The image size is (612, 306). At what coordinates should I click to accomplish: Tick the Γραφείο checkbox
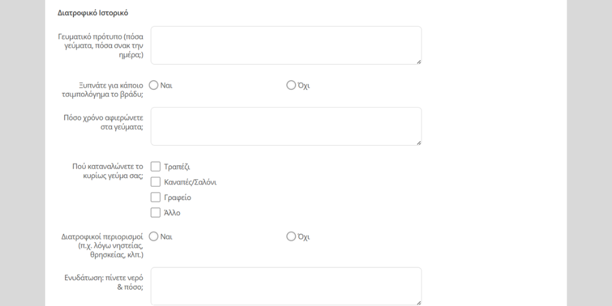click(x=155, y=198)
